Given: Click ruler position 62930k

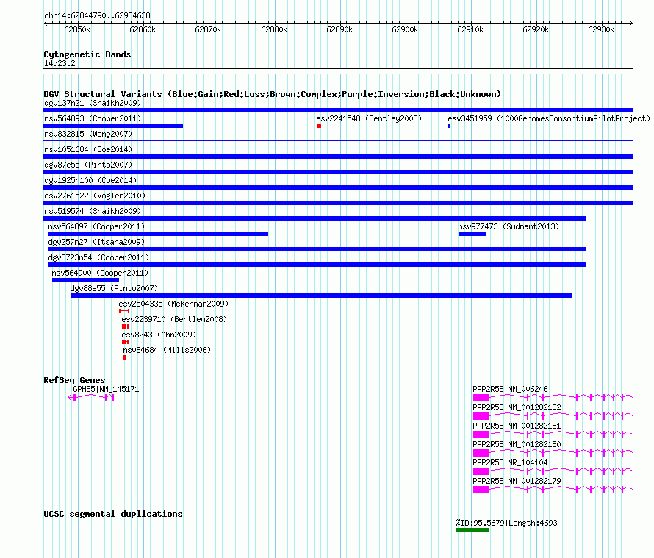Looking at the screenshot, I should point(601,29).
